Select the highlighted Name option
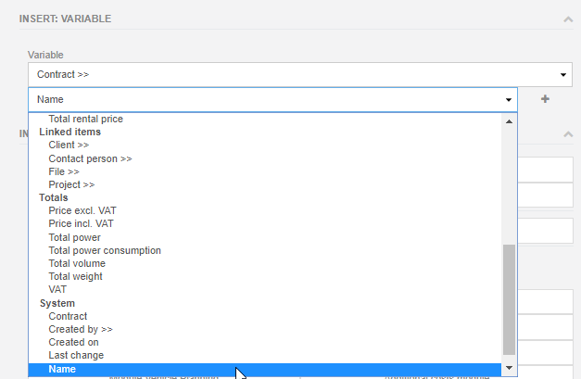This screenshot has height=379, width=581. point(265,370)
